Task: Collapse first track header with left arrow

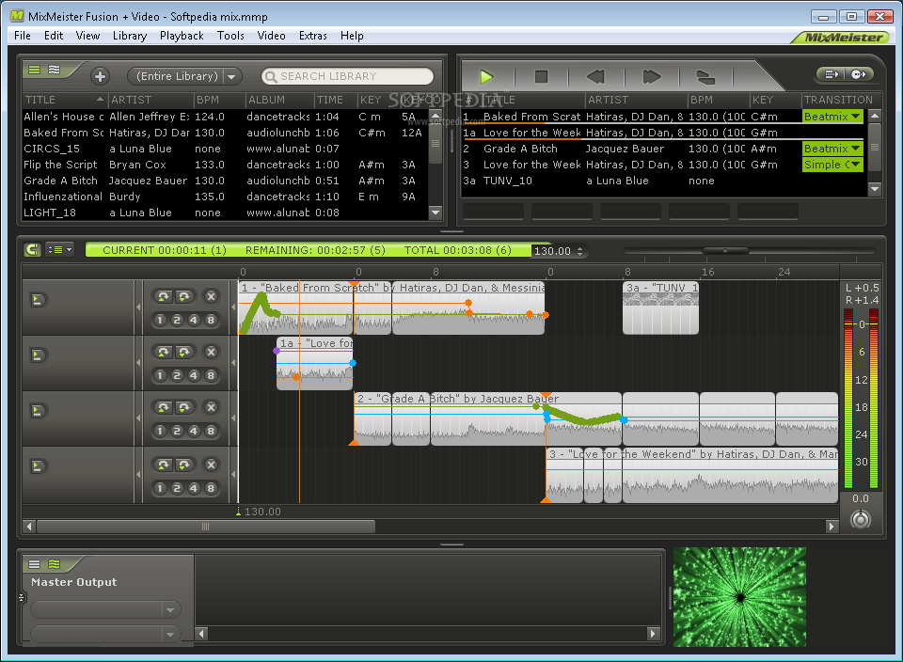Action: click(138, 307)
